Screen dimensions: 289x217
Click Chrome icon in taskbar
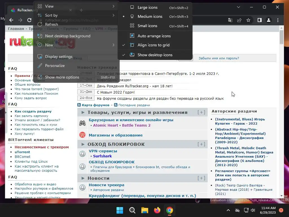170,210
